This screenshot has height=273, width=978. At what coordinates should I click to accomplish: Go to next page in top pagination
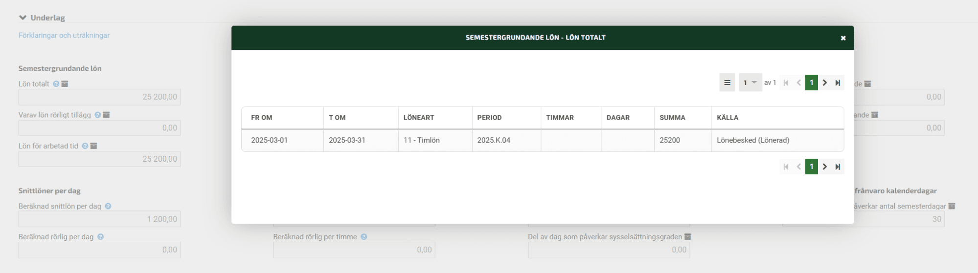point(825,83)
